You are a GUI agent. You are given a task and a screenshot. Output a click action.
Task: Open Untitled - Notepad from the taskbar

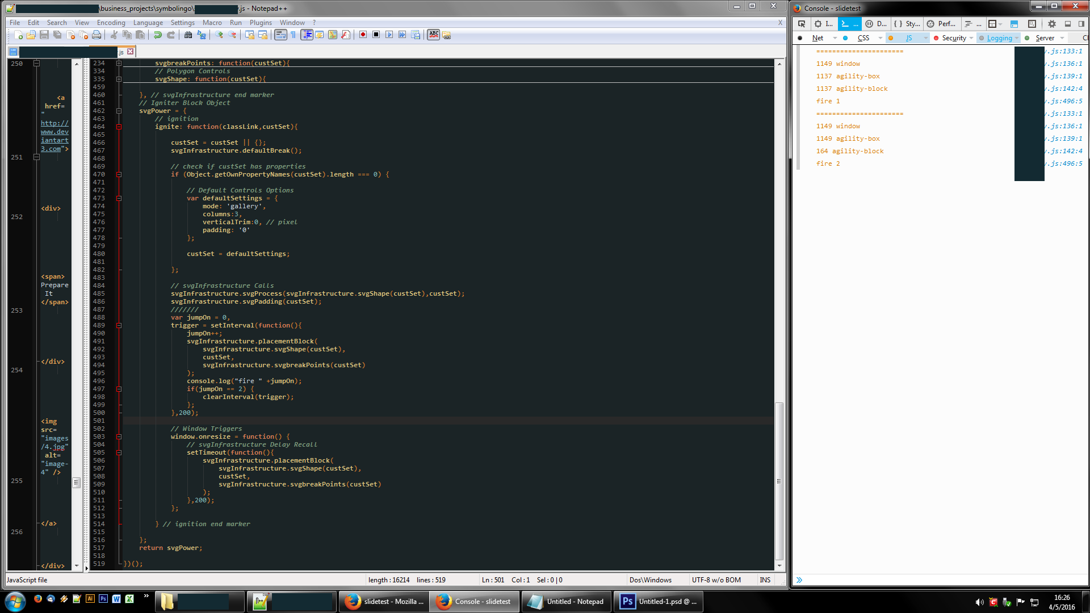coord(566,602)
